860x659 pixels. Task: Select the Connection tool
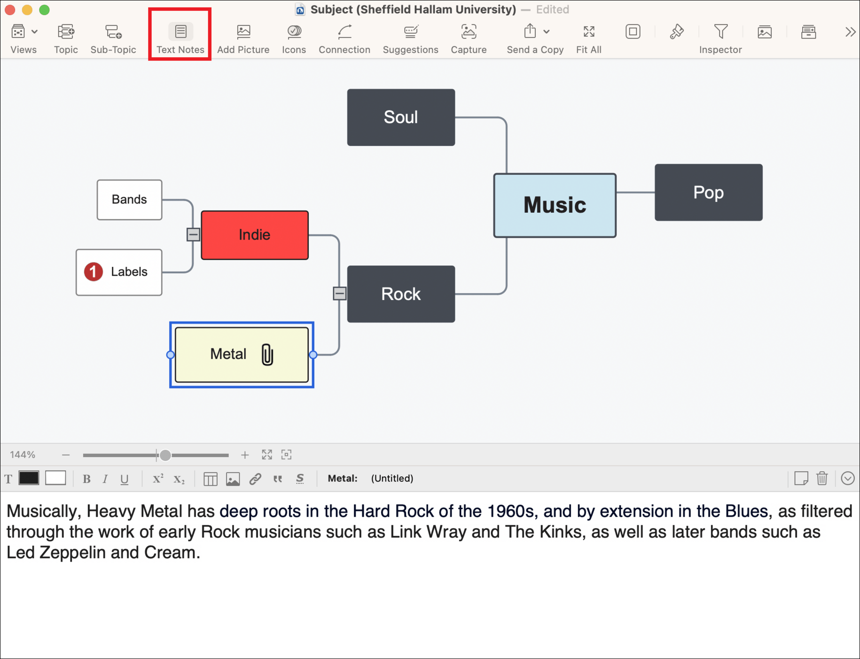[x=344, y=32]
